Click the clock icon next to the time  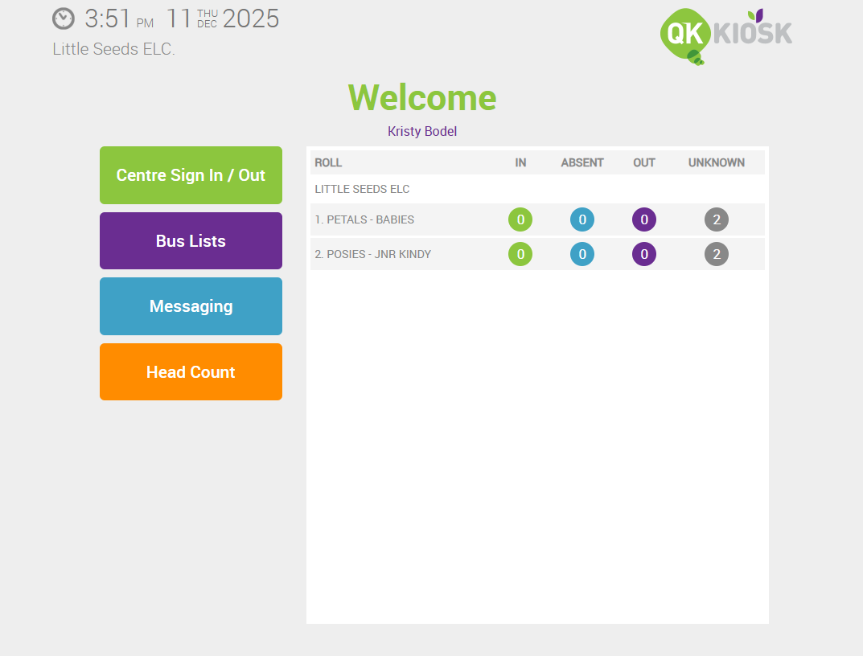click(63, 18)
